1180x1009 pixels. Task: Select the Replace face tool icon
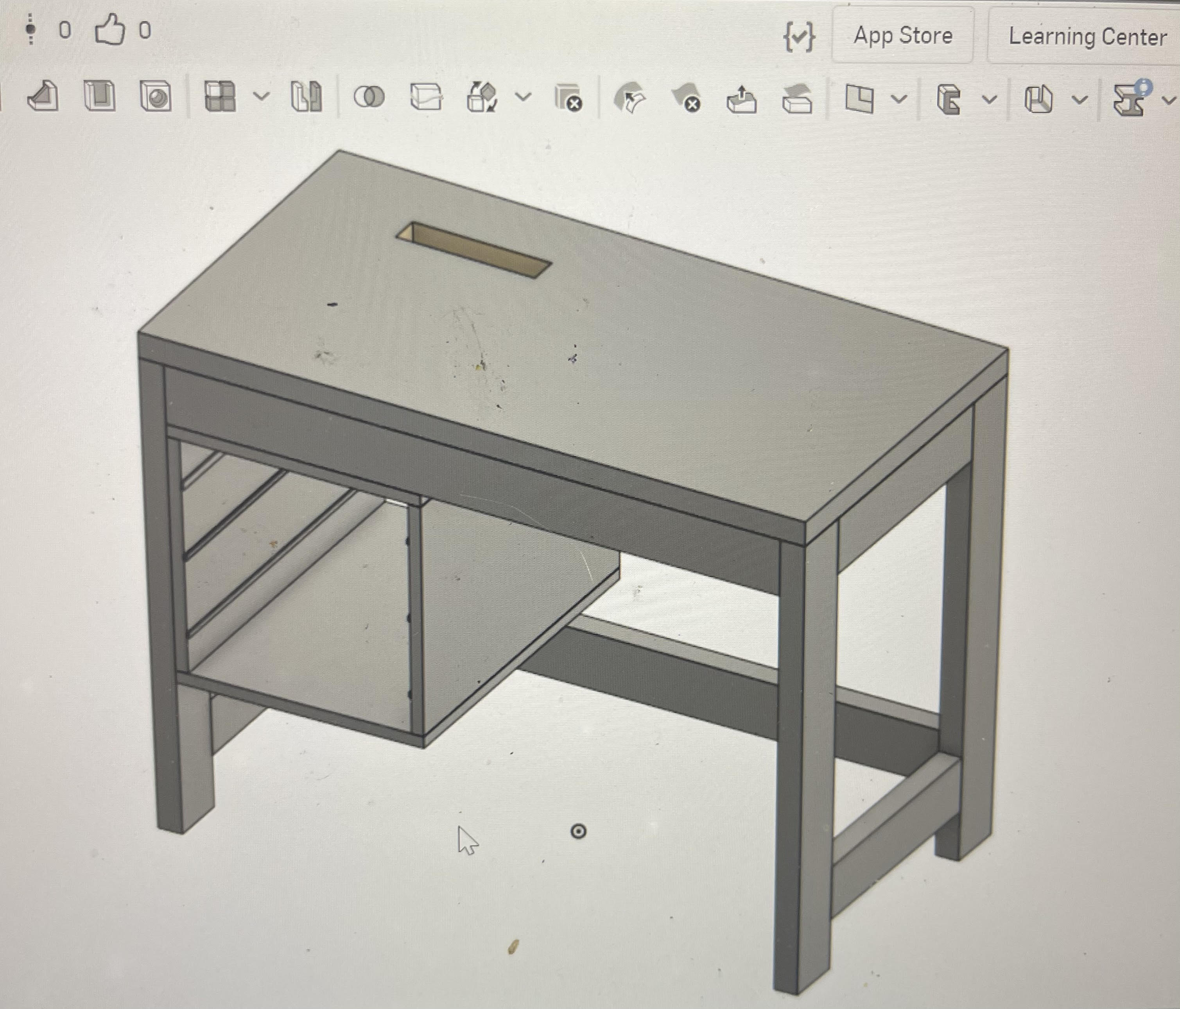[x=797, y=99]
